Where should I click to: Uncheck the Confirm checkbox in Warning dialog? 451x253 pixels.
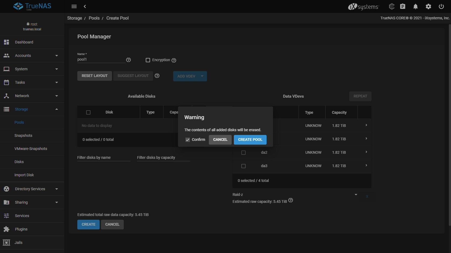(188, 140)
